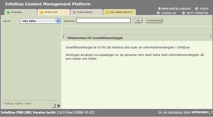Switch tree type to applet
Image resolution: width=213 pixels, height=117 pixels.
pos(19,104)
